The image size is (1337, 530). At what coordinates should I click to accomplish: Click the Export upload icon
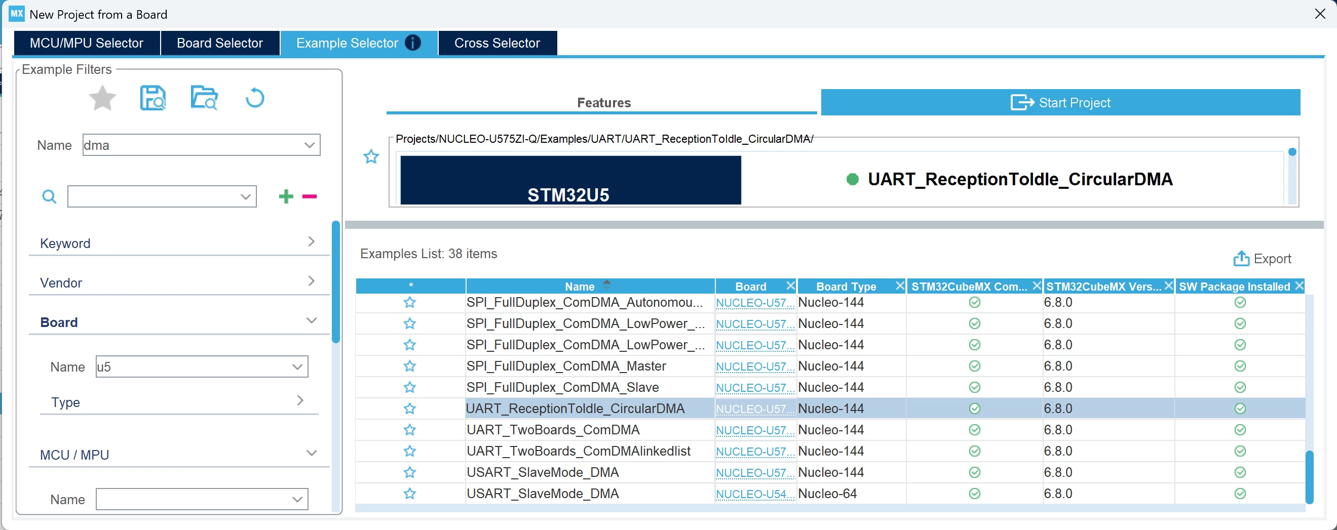coord(1241,258)
